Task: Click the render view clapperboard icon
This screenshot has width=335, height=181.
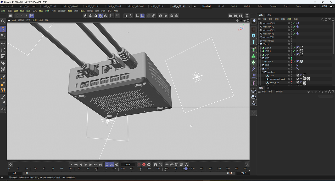Action: [x=231, y=16]
